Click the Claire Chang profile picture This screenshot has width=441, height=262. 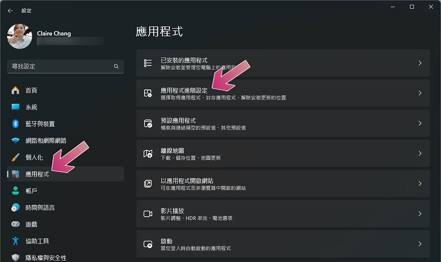[x=20, y=36]
